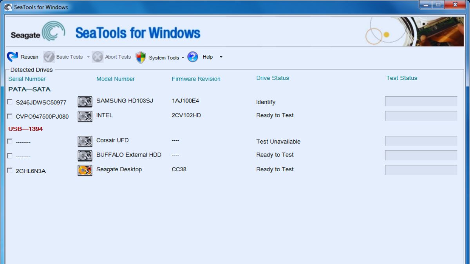Click Ready to Test status for BUFFALO
The height and width of the screenshot is (264, 470).
[x=275, y=154]
